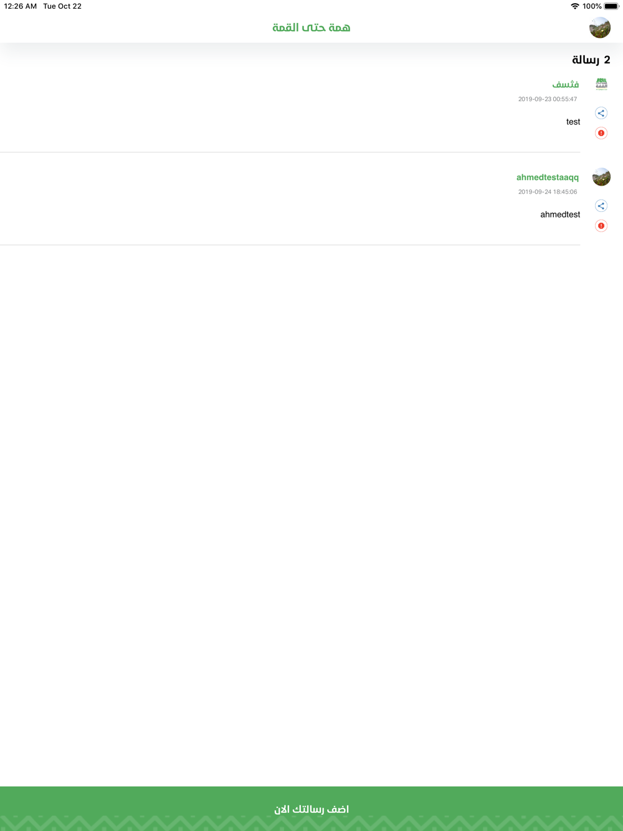Open ahmedtestaaqq's avatar picture
Viewport: 623px width, 831px height.
tap(601, 177)
